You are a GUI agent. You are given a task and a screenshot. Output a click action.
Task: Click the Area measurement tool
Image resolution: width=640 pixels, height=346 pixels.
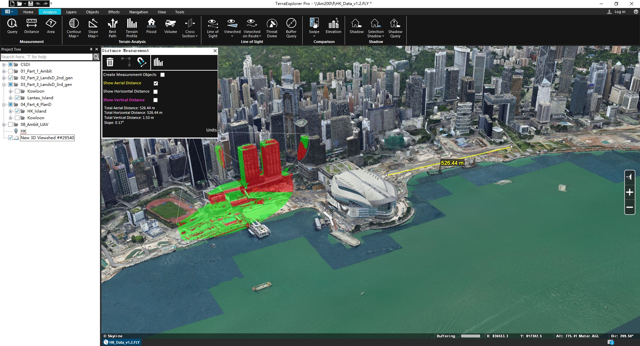tap(51, 26)
